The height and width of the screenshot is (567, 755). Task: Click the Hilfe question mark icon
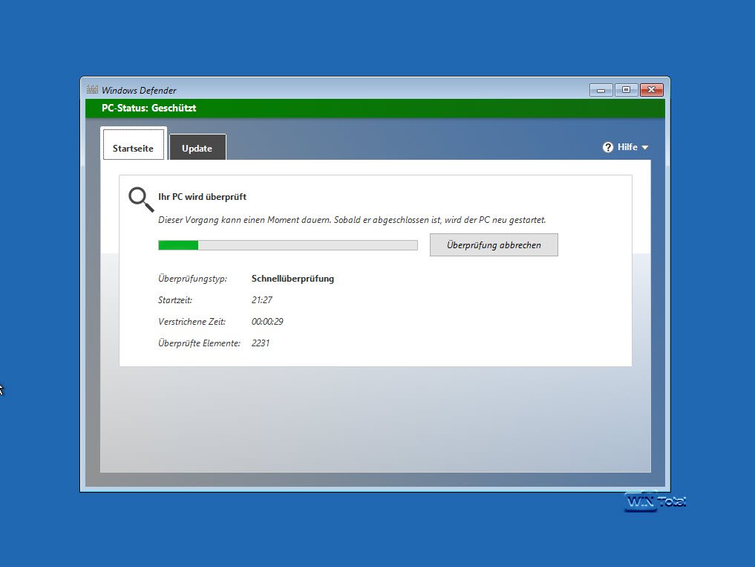608,147
